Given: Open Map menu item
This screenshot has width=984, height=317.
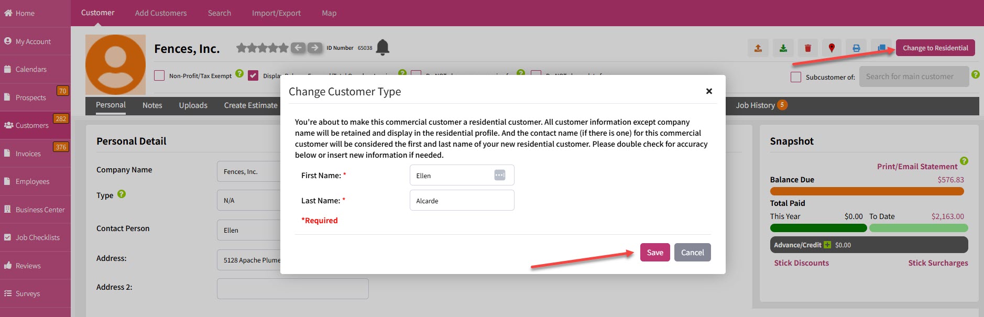Looking at the screenshot, I should click(x=329, y=13).
